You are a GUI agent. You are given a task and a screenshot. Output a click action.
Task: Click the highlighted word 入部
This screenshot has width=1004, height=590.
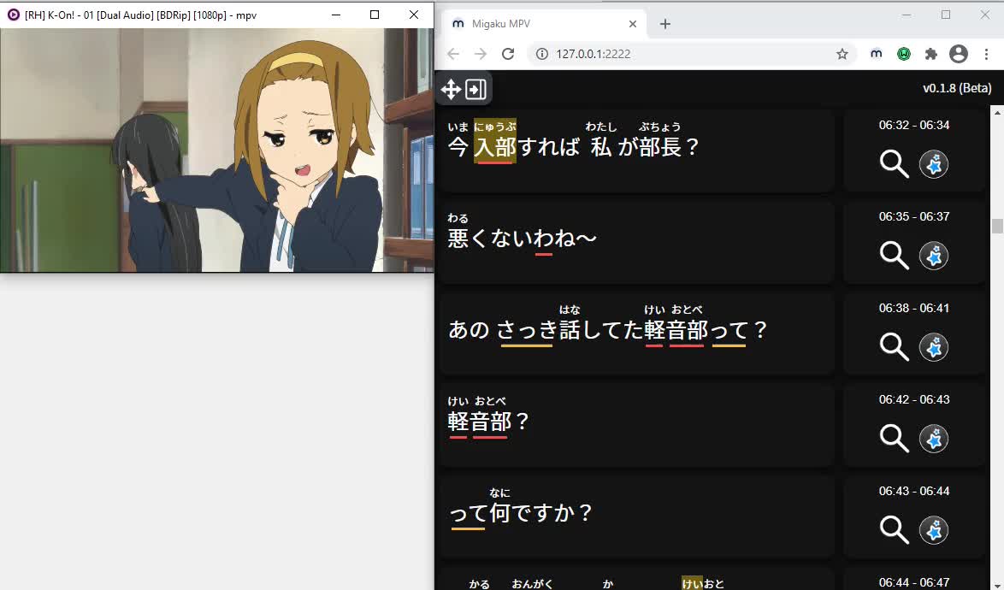495,147
